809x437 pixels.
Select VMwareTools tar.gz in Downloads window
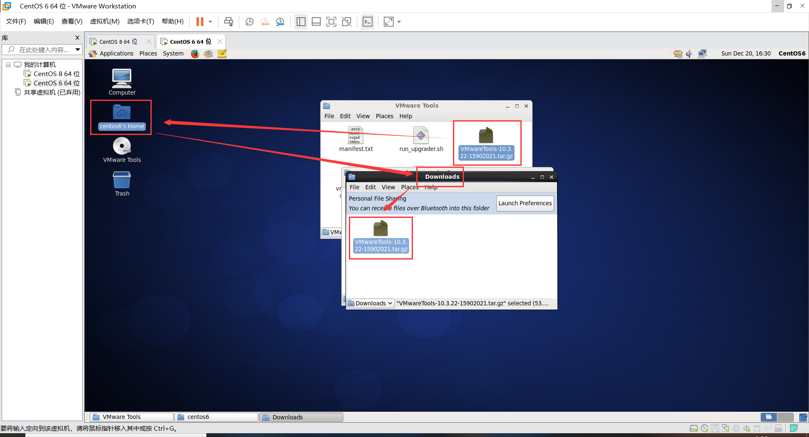tap(381, 236)
